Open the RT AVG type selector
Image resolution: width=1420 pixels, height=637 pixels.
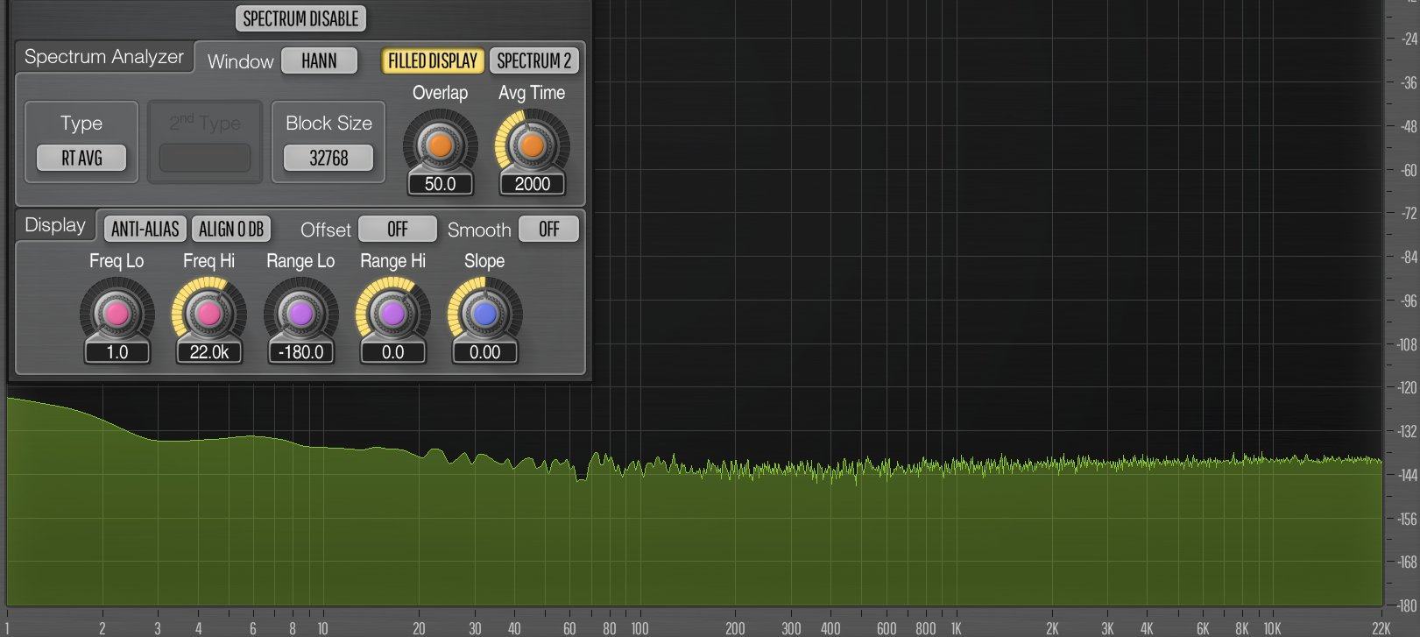tap(81, 158)
